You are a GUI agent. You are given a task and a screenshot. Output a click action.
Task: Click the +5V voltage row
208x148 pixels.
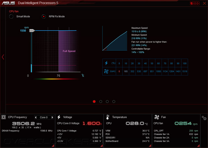coord(79,138)
